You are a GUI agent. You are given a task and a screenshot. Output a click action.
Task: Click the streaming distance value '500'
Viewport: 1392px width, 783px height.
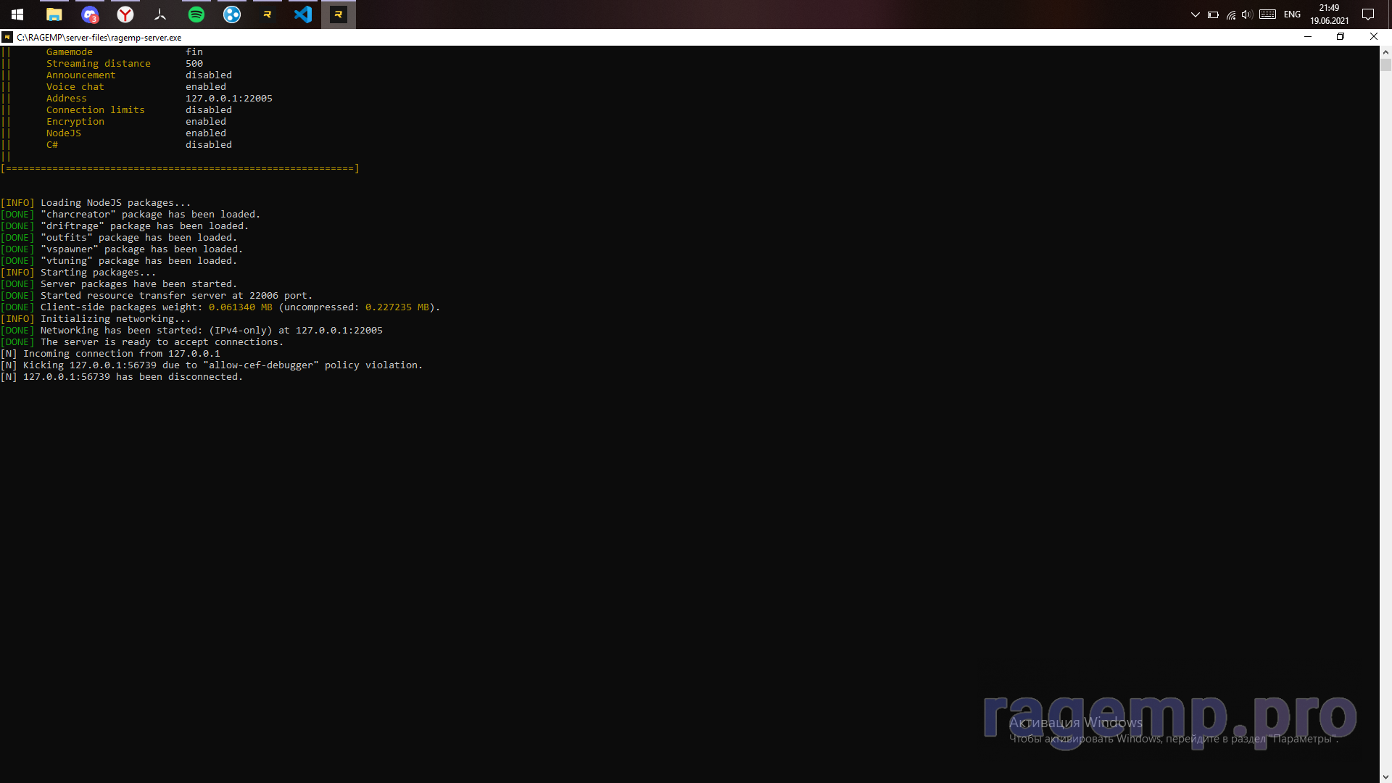coord(194,64)
